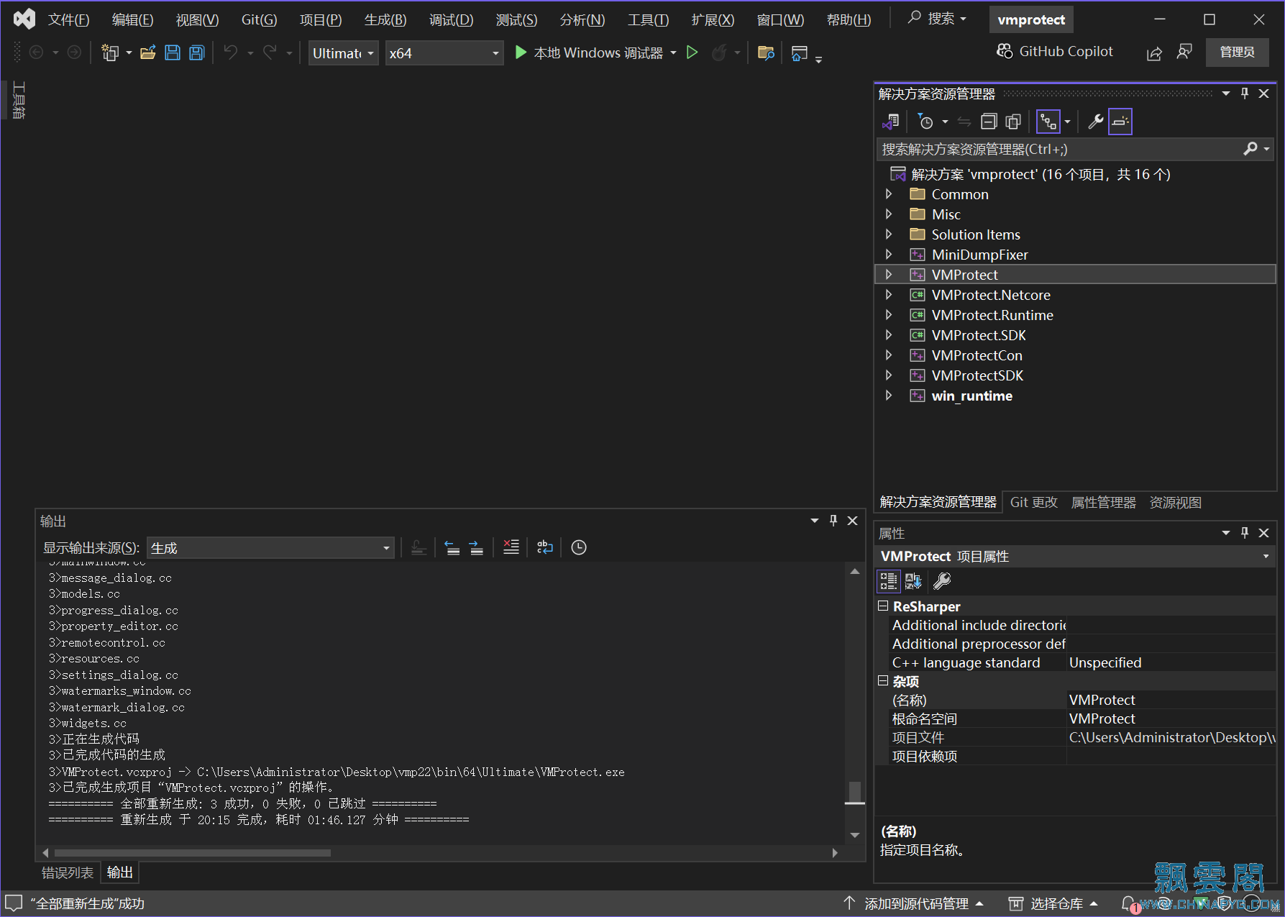
Task: Expand the Misc folder node
Action: [889, 214]
